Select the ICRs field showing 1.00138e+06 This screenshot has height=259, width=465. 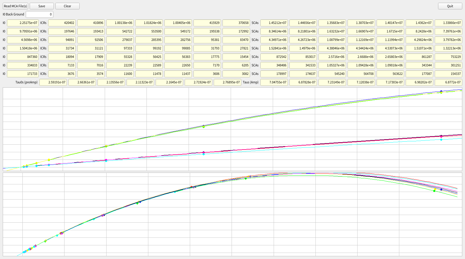click(120, 23)
